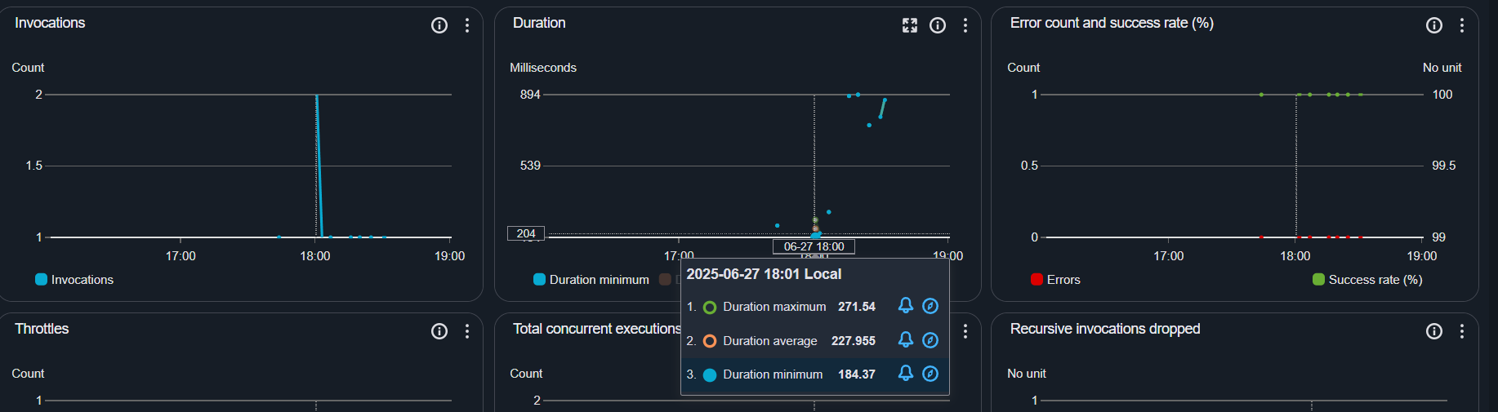Click the Invocations widget title
Screen dimensions: 1498x412
pos(50,23)
